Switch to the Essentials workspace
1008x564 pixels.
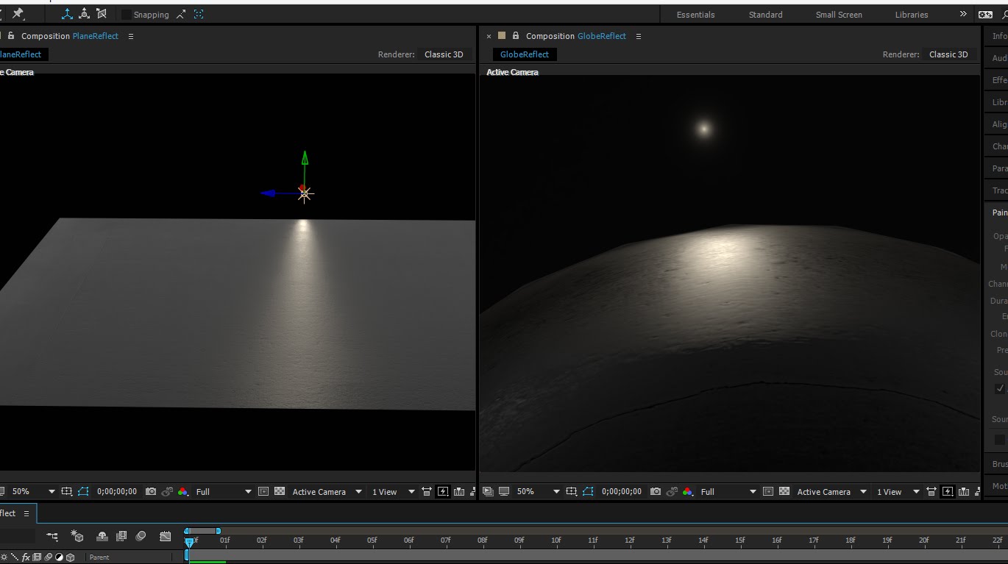pos(695,15)
